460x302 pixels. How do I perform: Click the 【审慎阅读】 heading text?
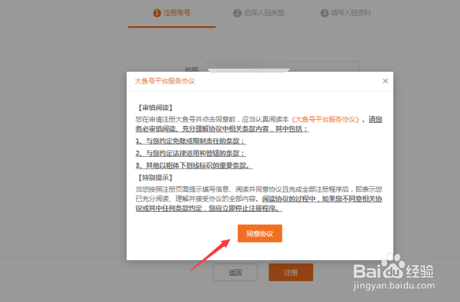[156, 108]
